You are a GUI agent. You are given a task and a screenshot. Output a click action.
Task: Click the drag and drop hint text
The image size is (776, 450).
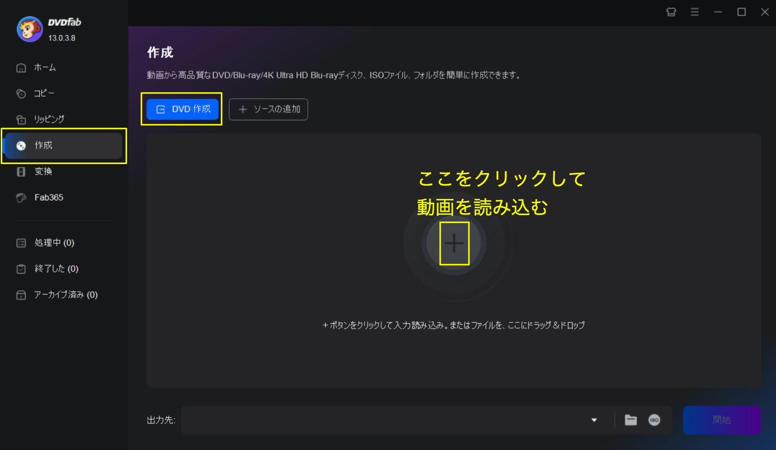[454, 325]
